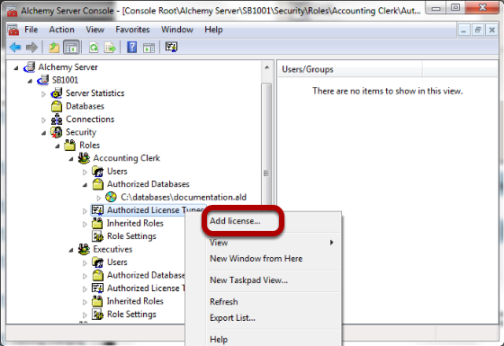Screen dimensions: 504x346
Task: Click the Back arrow toolbar icon
Action: click(15, 48)
